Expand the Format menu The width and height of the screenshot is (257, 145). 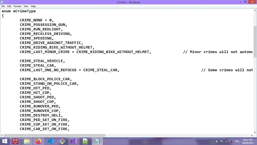coord(17,6)
